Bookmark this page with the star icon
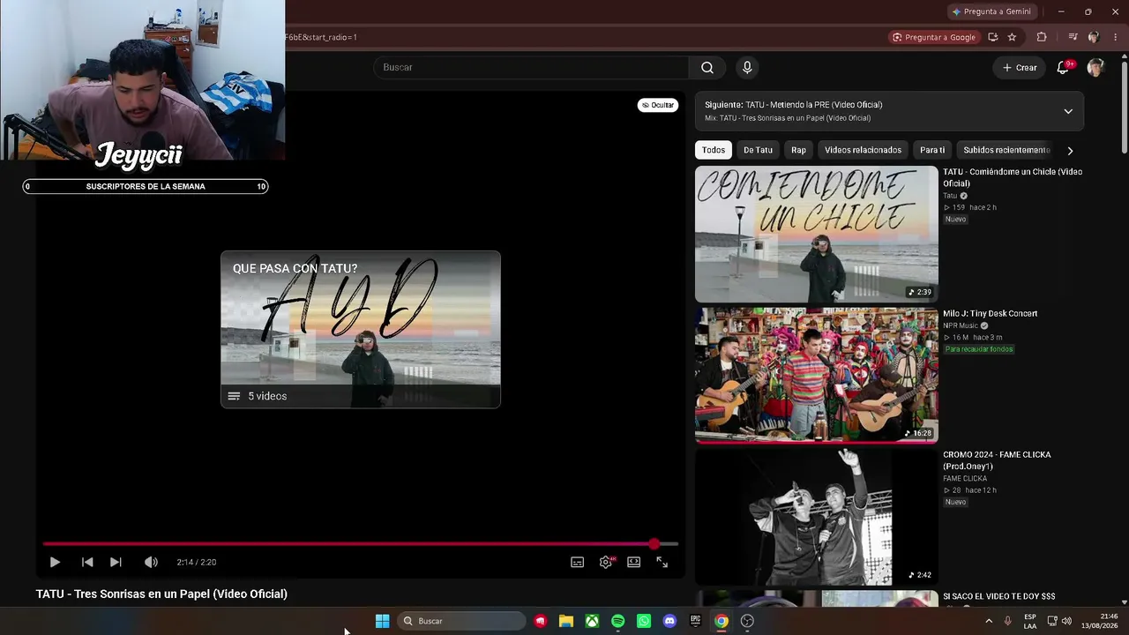This screenshot has width=1129, height=635. point(1012,37)
